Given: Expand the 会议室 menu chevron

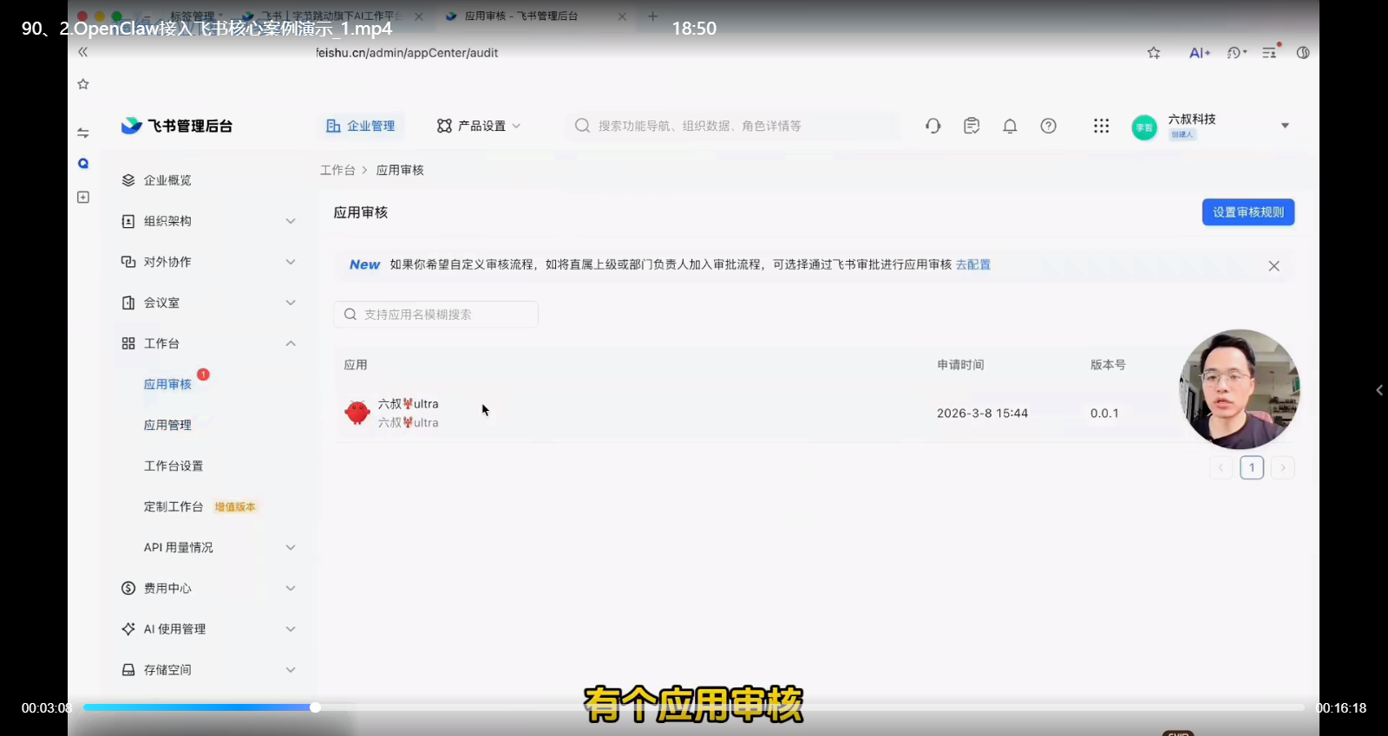Looking at the screenshot, I should pos(291,303).
